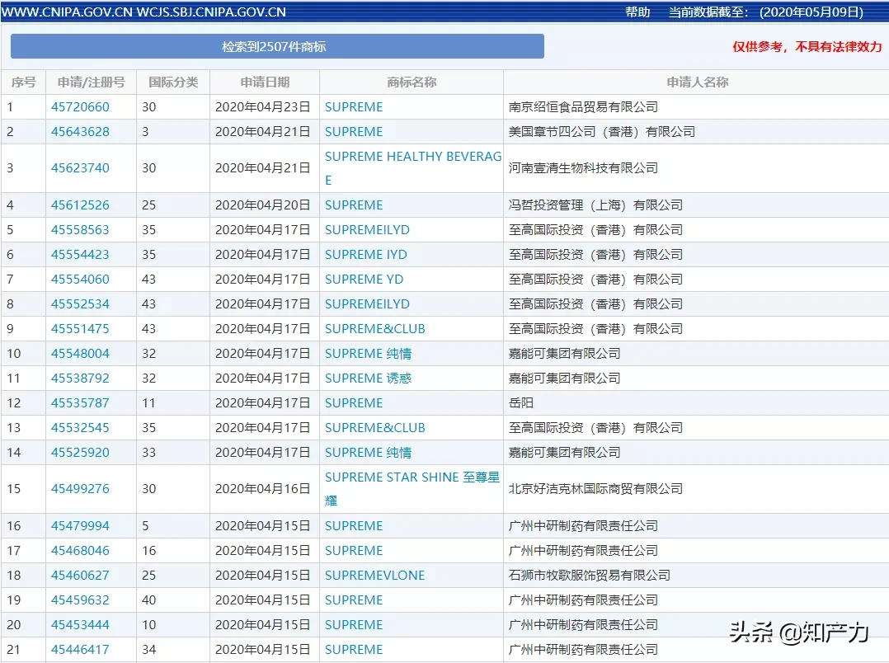Open SUPREME 纯情 trademark in row 10
Screen dimensions: 889x663
(x=368, y=353)
